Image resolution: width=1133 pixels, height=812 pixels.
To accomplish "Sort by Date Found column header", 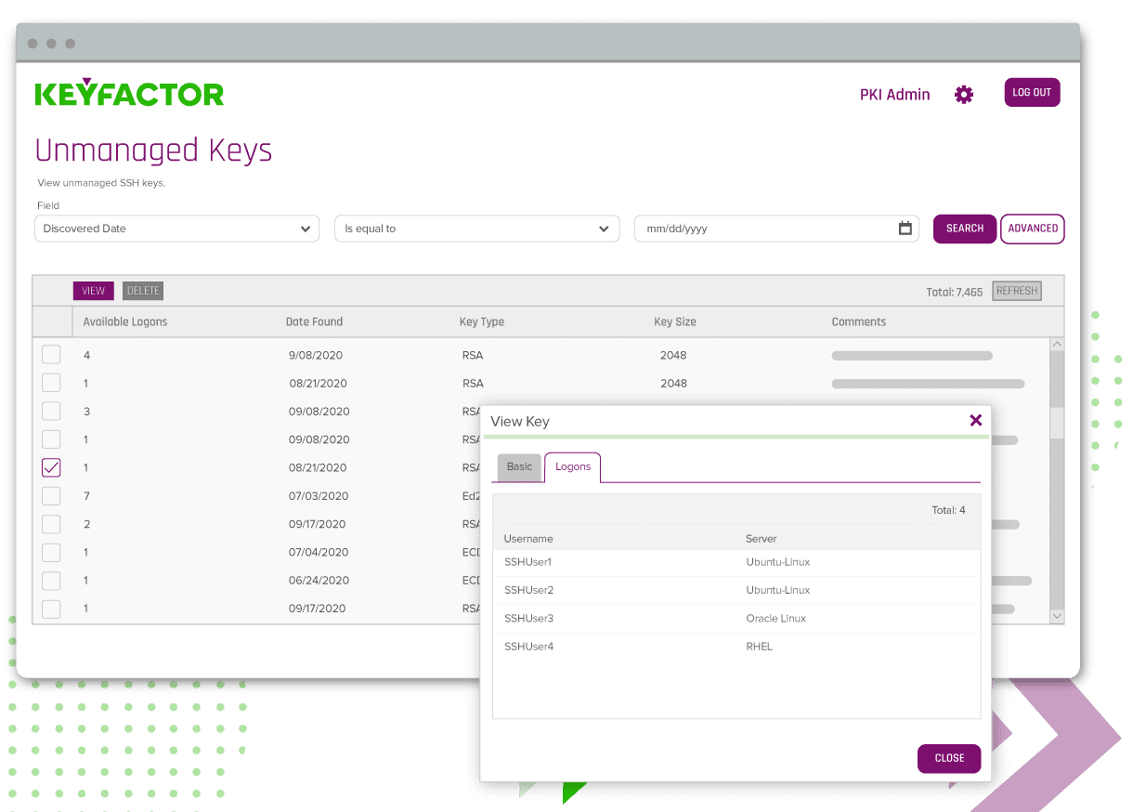I will pyautogui.click(x=315, y=321).
